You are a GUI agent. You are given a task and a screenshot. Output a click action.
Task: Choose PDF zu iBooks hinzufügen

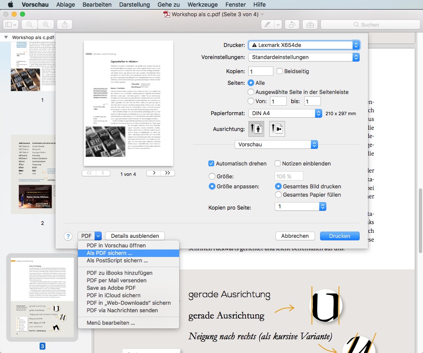[128, 273]
